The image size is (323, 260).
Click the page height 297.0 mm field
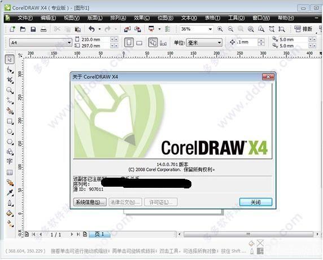pyautogui.click(x=95, y=46)
